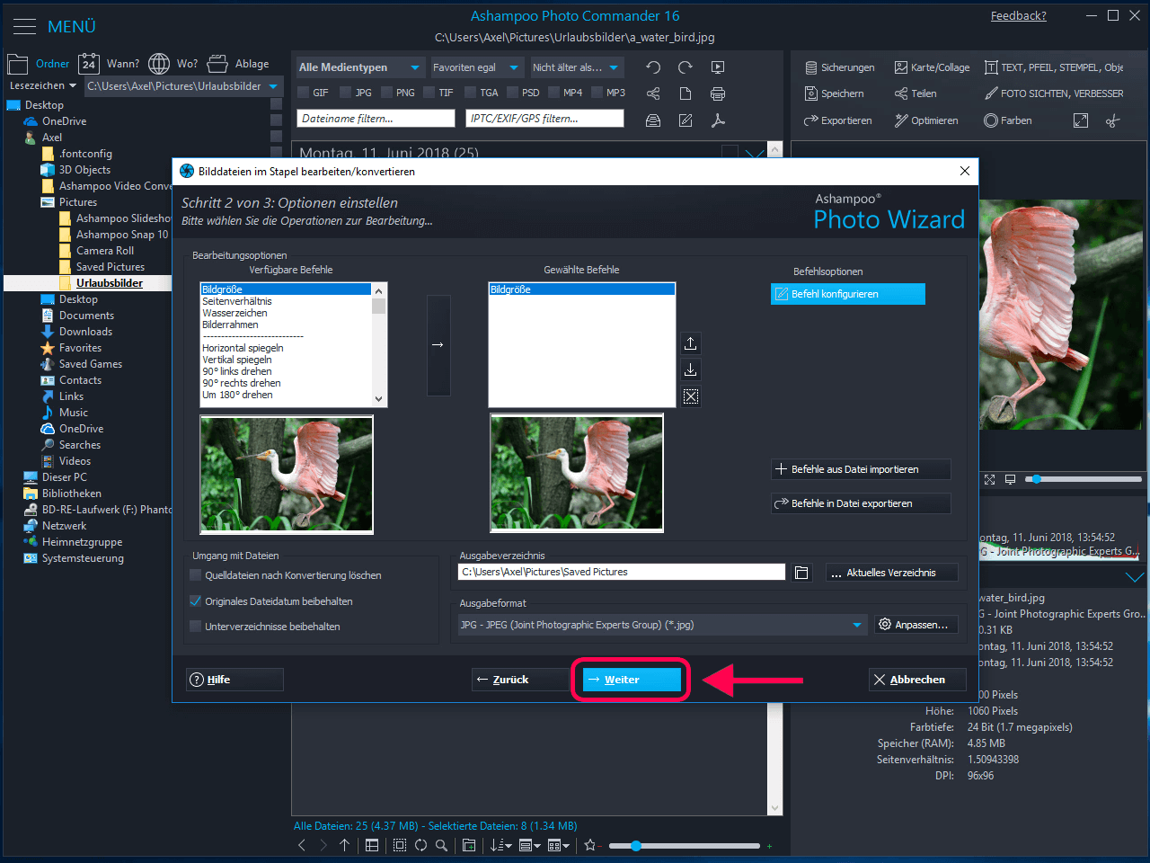This screenshot has height=863, width=1150.
Task: Click the blank document page icon
Action: [x=686, y=93]
